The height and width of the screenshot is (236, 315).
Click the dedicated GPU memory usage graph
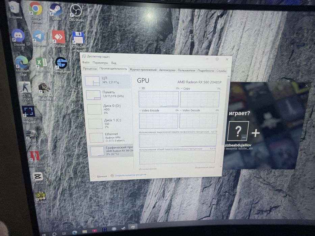178,140
